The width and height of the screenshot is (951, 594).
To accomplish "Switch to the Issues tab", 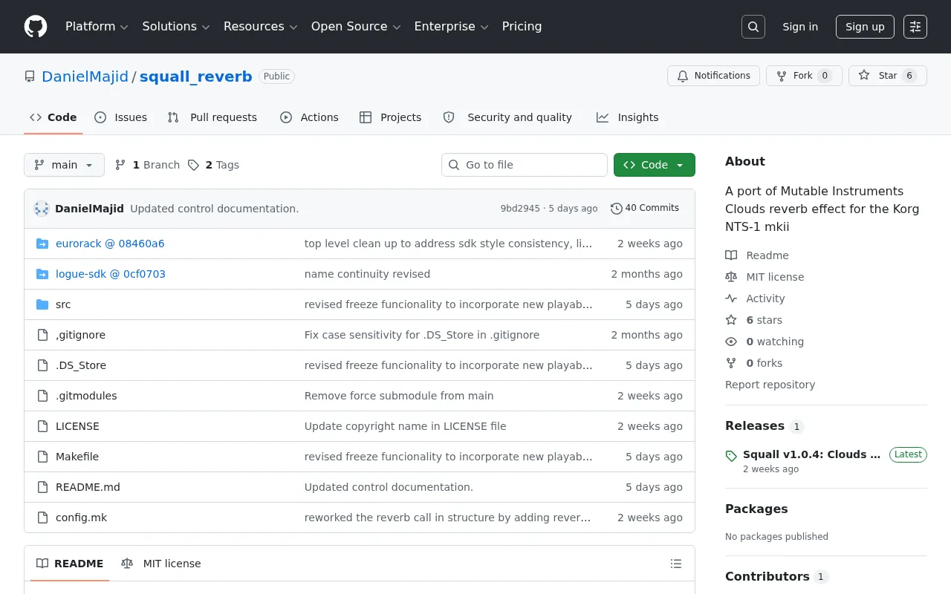I will point(121,117).
